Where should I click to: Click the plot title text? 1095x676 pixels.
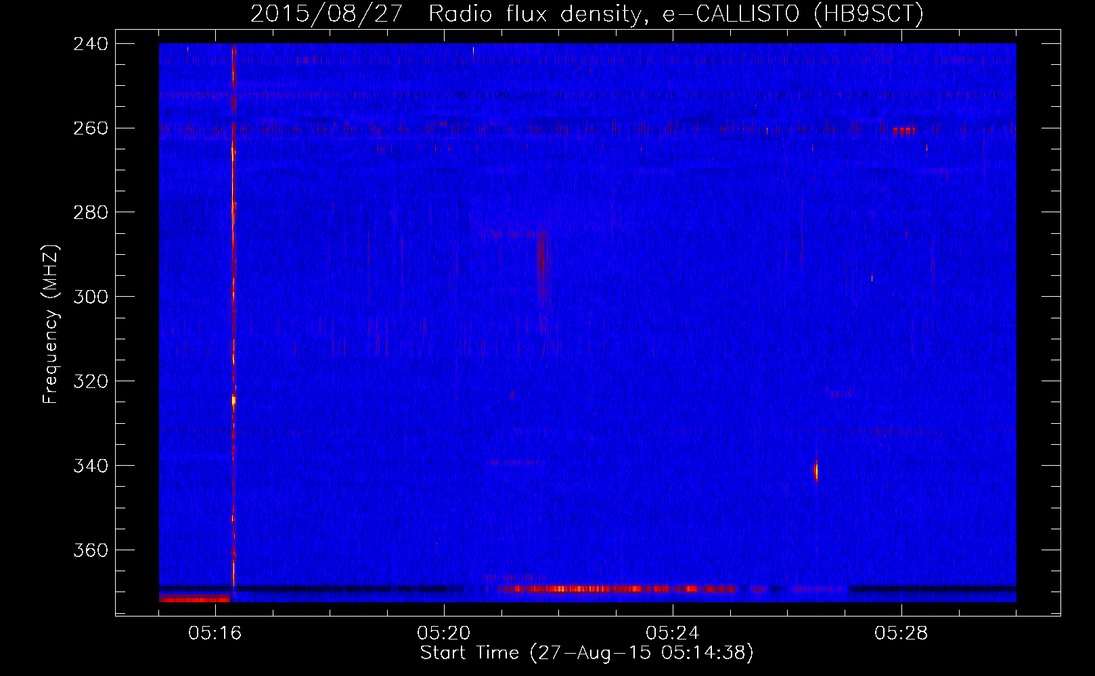coord(587,14)
